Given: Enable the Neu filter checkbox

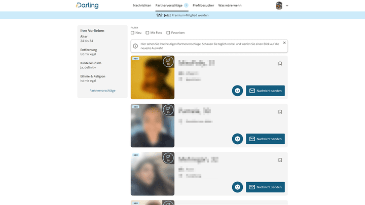Looking at the screenshot, I should pos(132,33).
